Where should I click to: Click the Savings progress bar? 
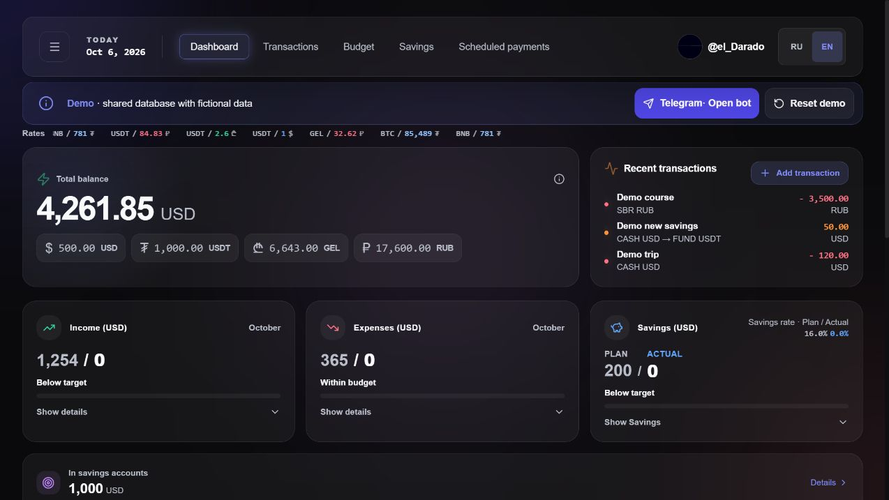coord(726,406)
